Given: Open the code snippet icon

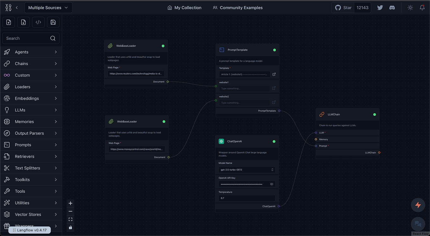Looking at the screenshot, I should 38,22.
